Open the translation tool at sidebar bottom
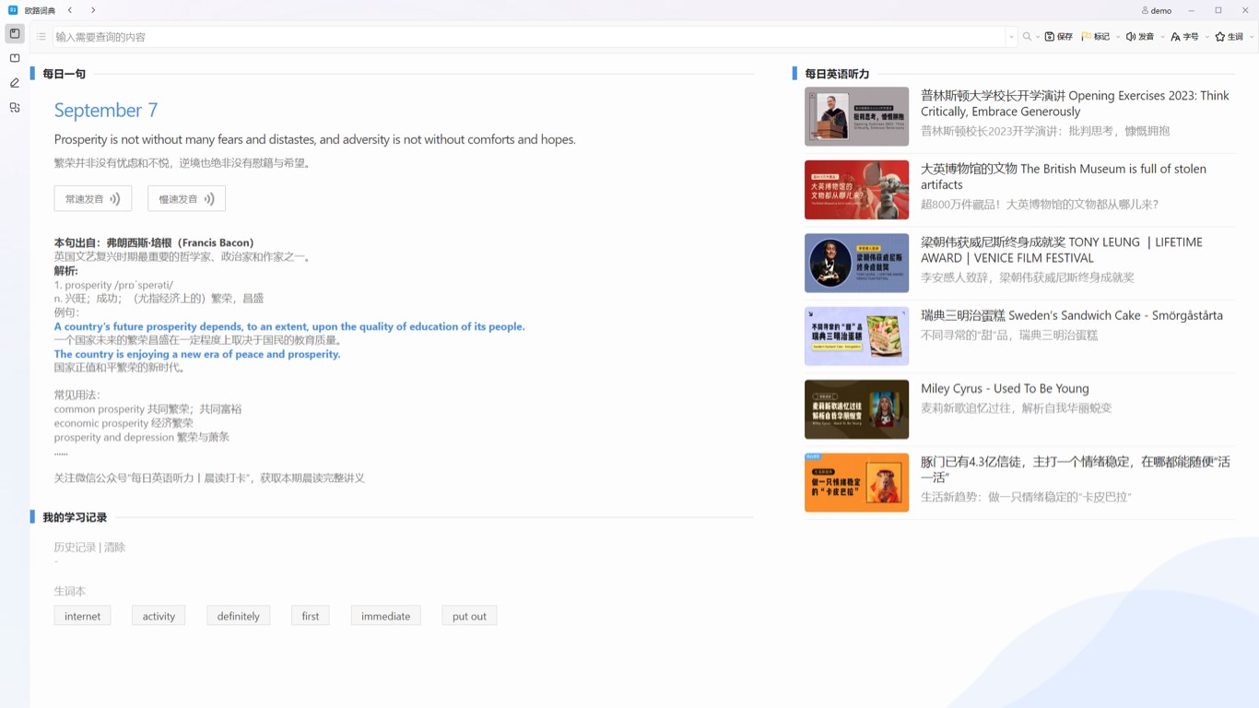The height and width of the screenshot is (708, 1259). [x=14, y=107]
